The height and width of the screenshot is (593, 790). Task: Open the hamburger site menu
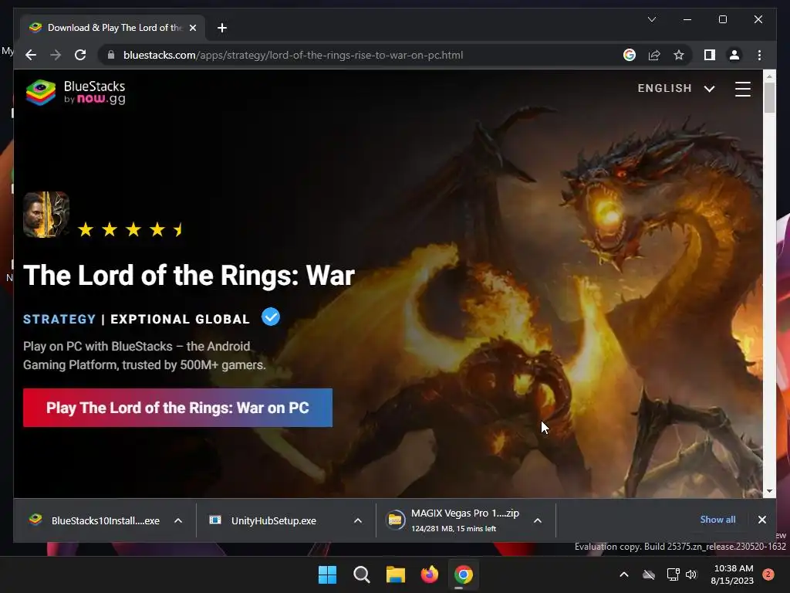[x=743, y=89]
